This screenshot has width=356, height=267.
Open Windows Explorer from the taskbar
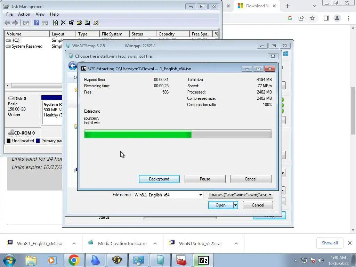pos(31,260)
